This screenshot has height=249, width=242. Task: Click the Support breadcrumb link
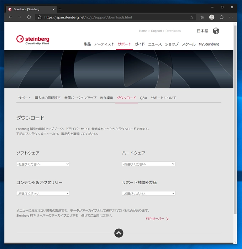(157, 31)
